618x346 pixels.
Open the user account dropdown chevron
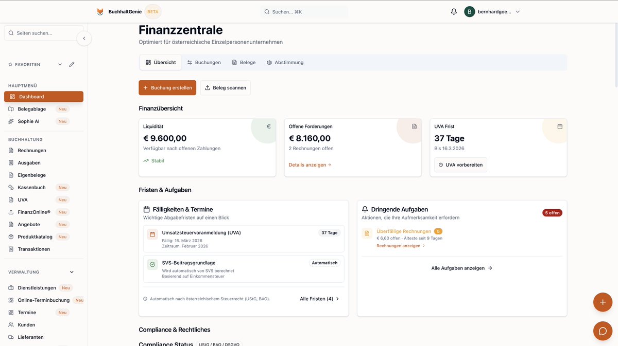tap(518, 11)
